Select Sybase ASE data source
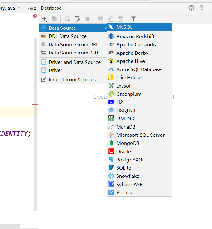This screenshot has height=229, width=212. tap(140, 184)
